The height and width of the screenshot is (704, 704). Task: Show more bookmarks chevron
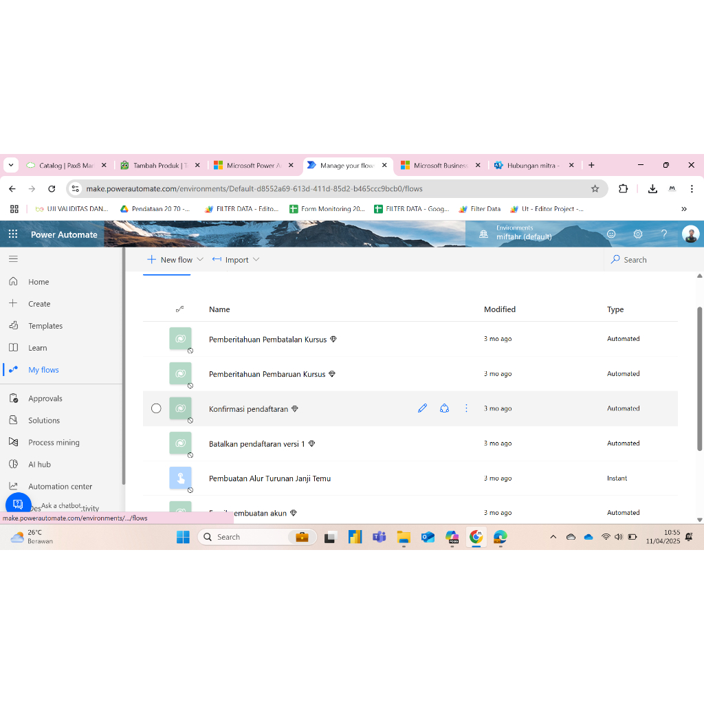click(x=684, y=209)
